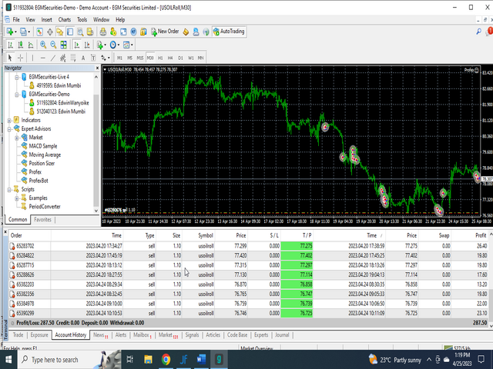Toggle chart Auto Scroll
The width and height of the screenshot is (493, 369).
(76, 45)
